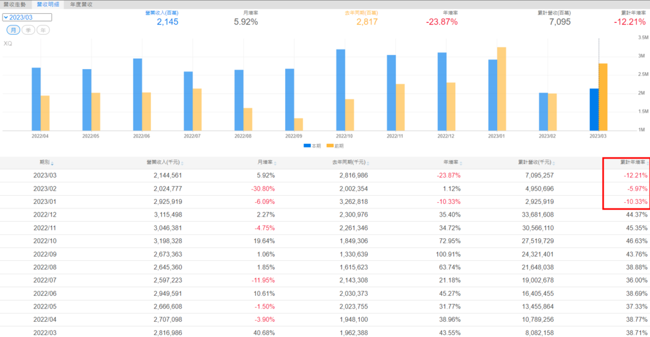Select the 年 (yearly) view toggle

(43, 30)
